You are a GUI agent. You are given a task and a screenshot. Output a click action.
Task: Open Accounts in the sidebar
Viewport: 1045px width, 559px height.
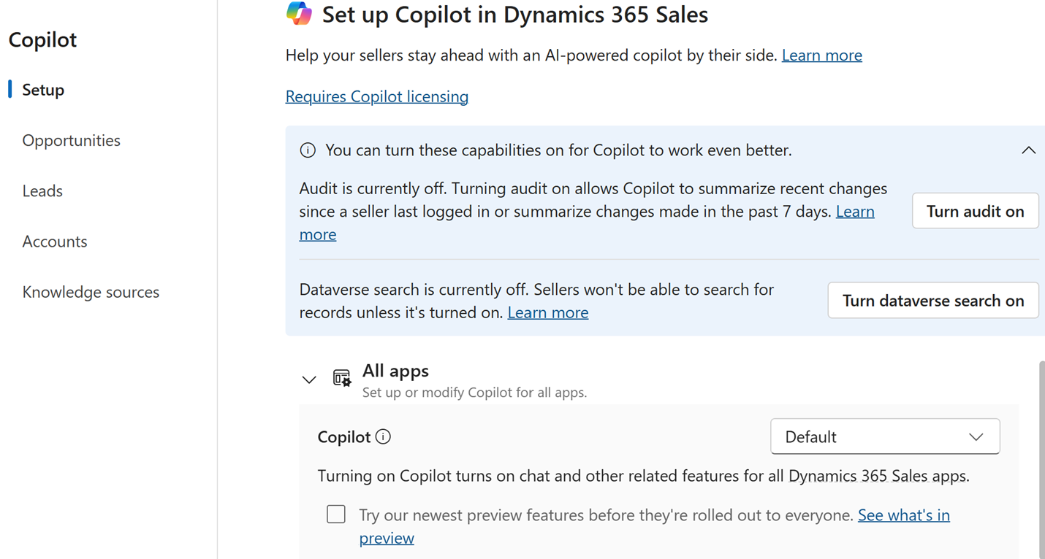pyautogui.click(x=54, y=241)
